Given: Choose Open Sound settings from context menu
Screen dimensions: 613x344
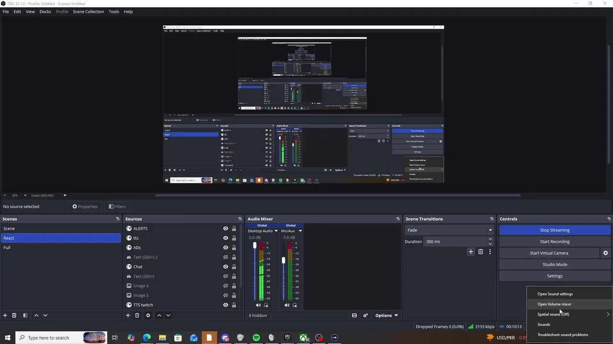Looking at the screenshot, I should 569,294.
